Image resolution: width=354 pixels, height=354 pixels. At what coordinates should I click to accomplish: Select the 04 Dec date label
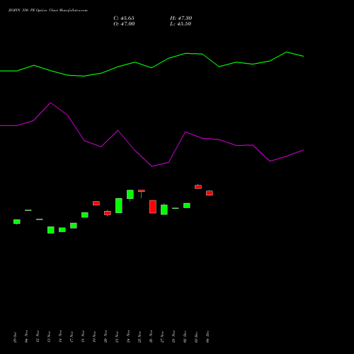(x=207, y=337)
